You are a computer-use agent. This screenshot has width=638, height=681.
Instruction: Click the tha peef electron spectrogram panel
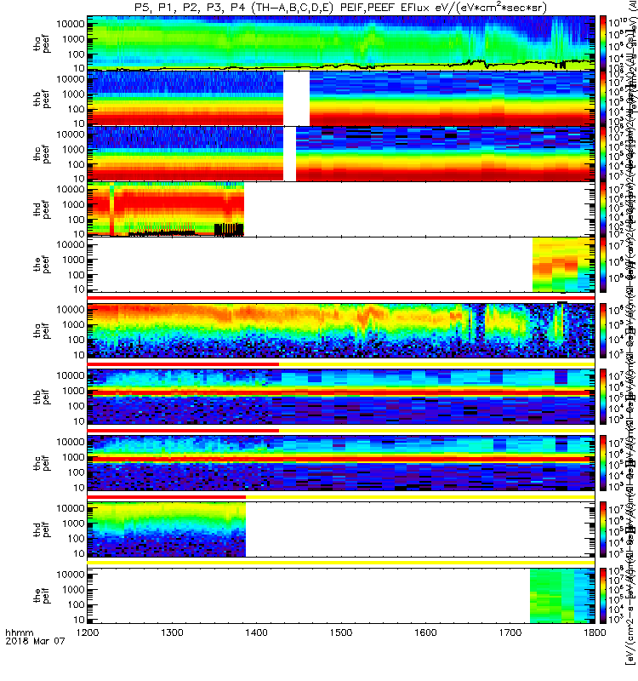(341, 43)
